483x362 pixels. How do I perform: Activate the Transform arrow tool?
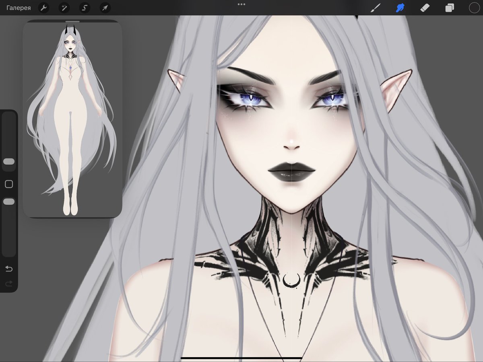(x=105, y=8)
